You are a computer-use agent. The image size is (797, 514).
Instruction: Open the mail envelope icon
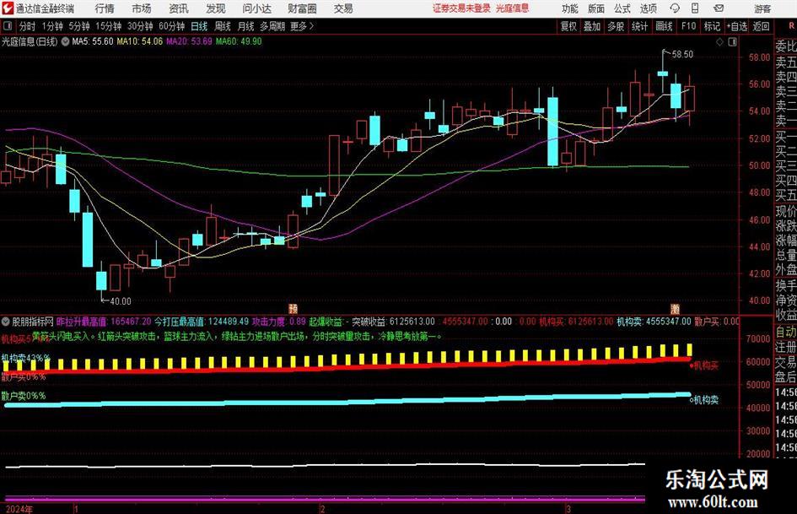(x=719, y=8)
